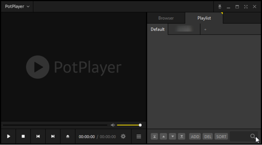
Task: Adjust the yellow volume slider
Action: pyautogui.click(x=129, y=125)
